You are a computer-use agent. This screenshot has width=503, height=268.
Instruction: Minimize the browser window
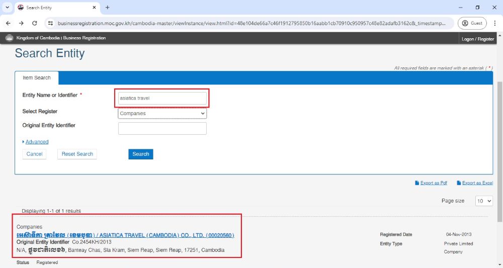coord(461,8)
